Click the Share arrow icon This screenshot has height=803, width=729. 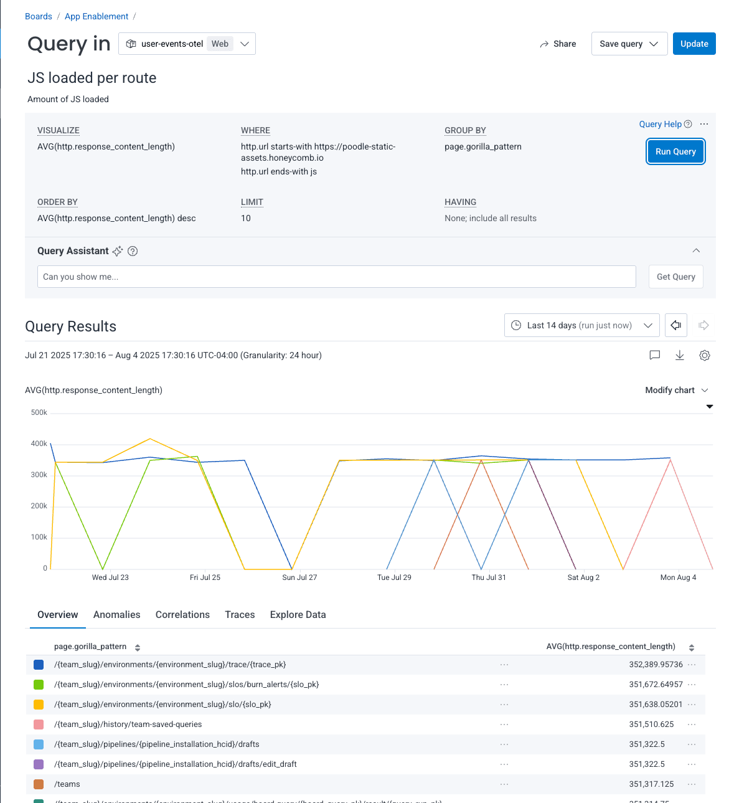point(544,44)
